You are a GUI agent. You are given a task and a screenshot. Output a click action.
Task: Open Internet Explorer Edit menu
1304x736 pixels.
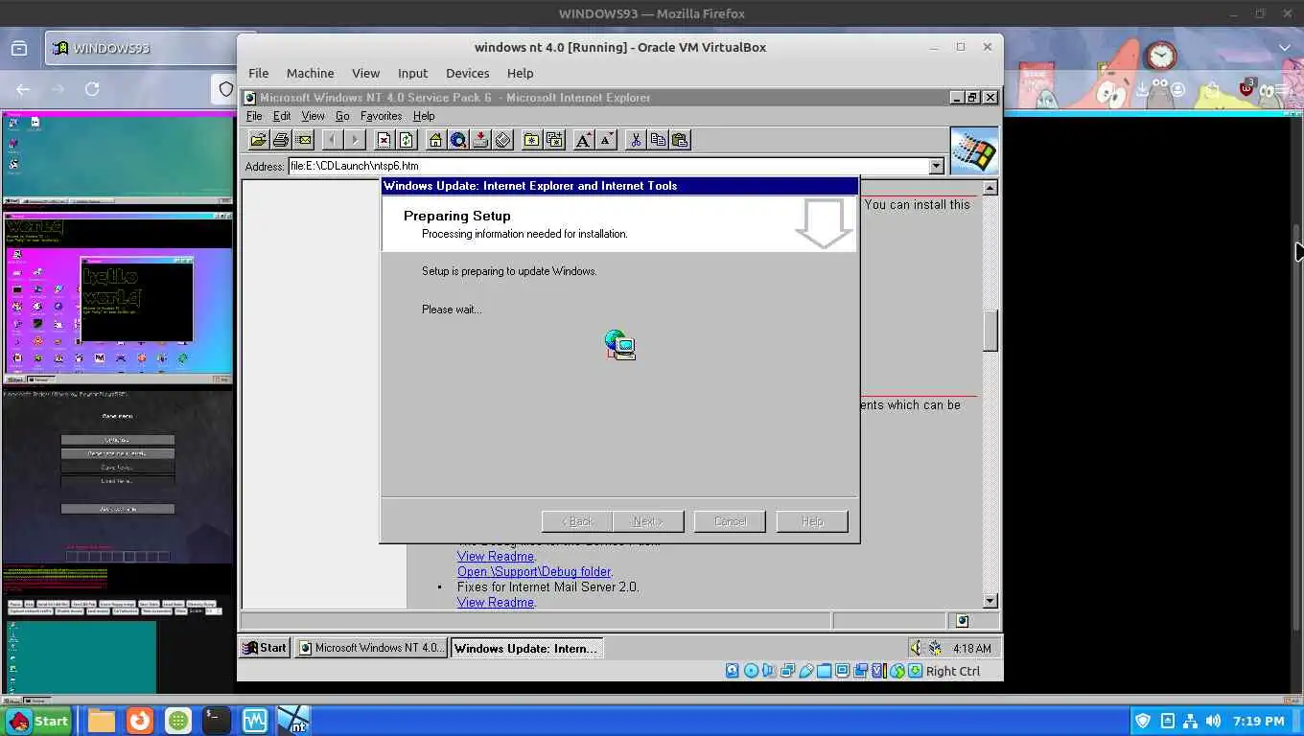pyautogui.click(x=282, y=116)
